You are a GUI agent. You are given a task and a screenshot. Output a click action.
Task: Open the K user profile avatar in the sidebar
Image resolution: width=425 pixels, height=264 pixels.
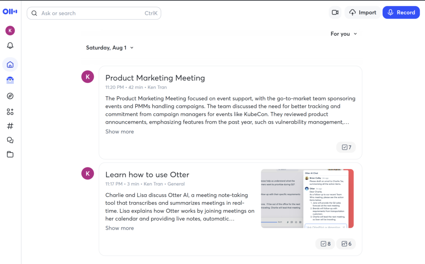[x=10, y=31]
